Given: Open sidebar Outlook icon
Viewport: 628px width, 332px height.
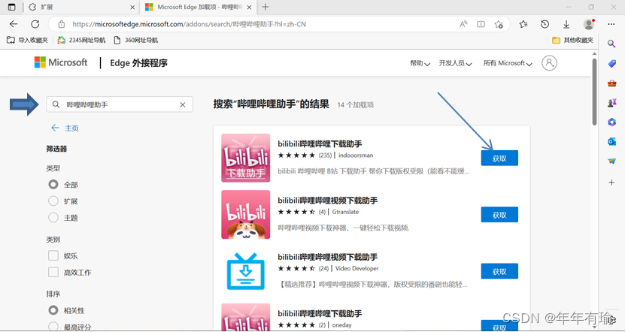Looking at the screenshot, I should [611, 141].
